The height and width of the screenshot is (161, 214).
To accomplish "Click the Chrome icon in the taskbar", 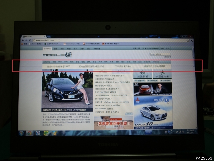I will (29, 133).
